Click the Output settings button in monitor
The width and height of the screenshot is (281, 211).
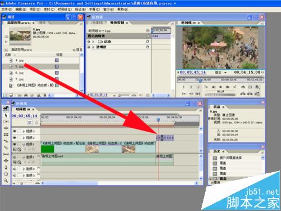(257, 87)
